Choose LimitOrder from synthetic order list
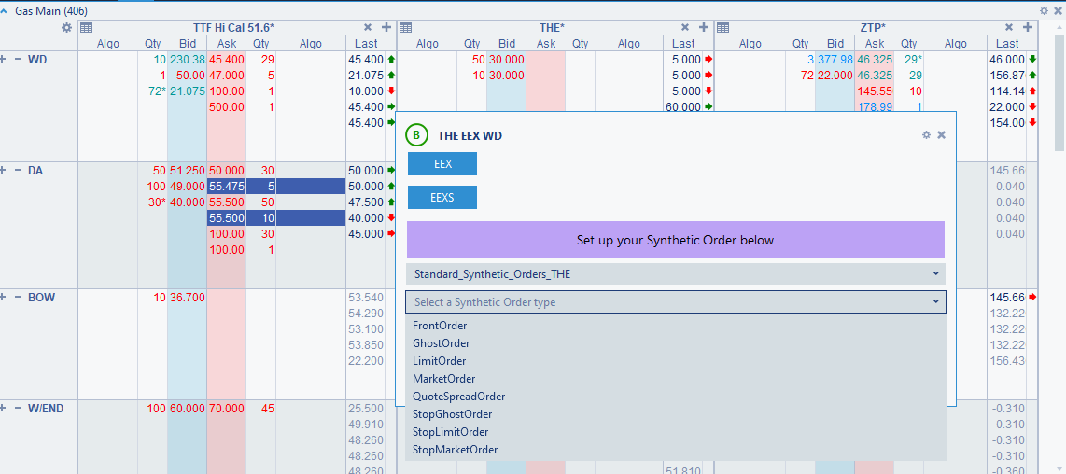This screenshot has width=1066, height=474. tap(439, 361)
